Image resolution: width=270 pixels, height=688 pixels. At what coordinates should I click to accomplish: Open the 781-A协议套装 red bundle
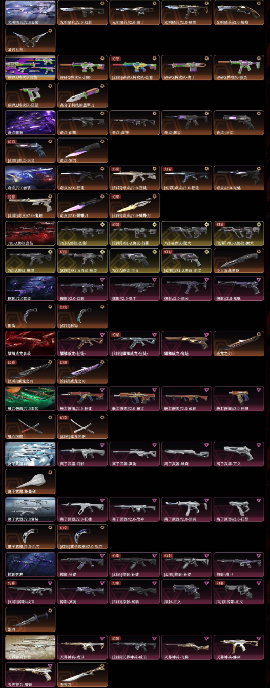[x=30, y=234]
